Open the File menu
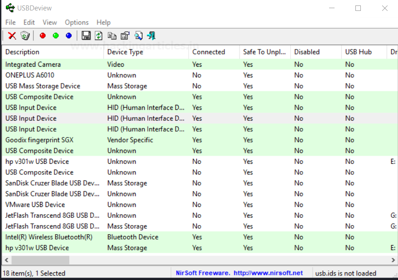398x280 pixels. click(10, 22)
